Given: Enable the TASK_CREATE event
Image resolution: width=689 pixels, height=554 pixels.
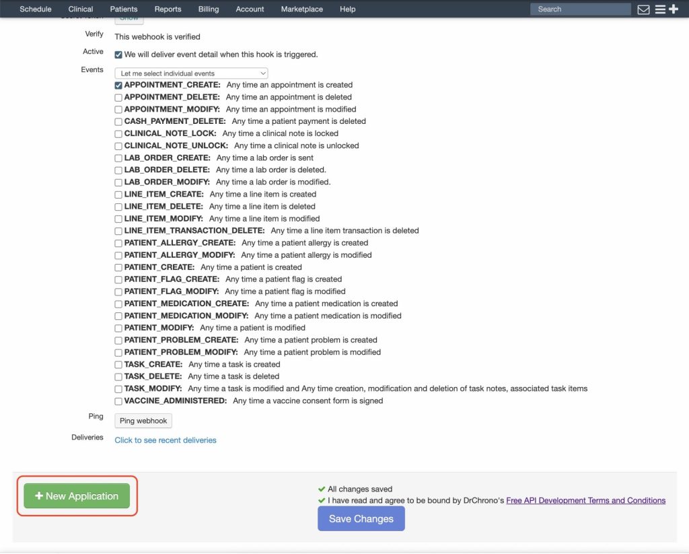Looking at the screenshot, I should (x=118, y=365).
